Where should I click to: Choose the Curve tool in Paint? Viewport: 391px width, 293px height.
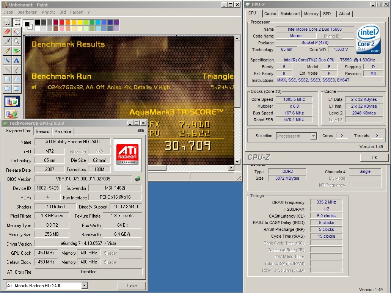(17, 70)
